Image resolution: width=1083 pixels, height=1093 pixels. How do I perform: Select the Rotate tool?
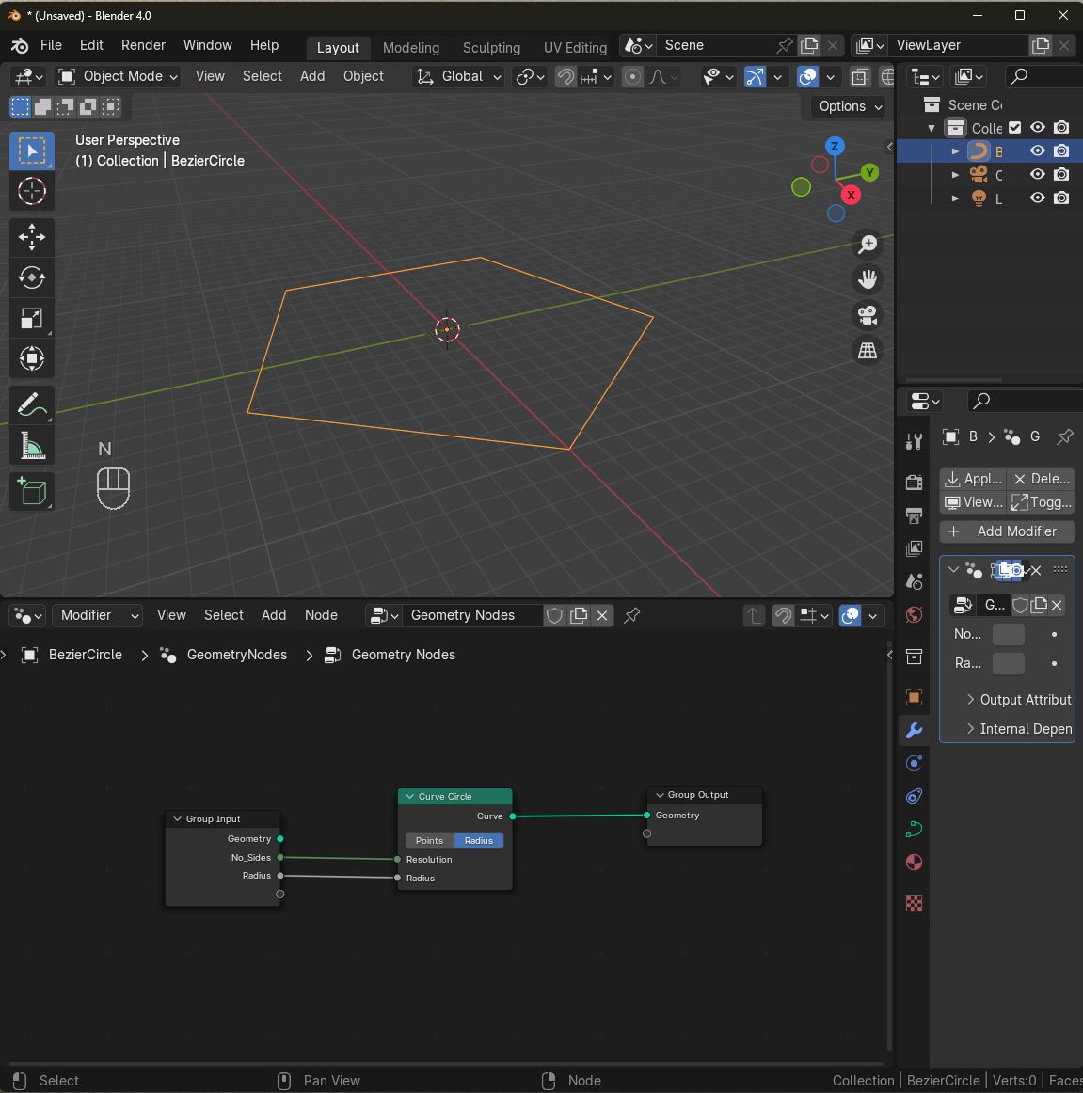[x=31, y=277]
